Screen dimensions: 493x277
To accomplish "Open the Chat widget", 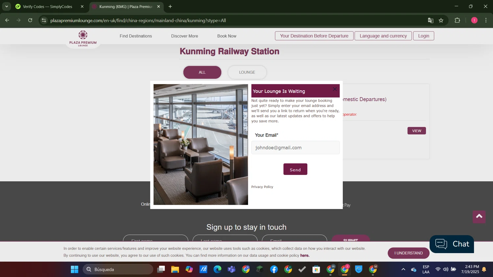I will click(452, 244).
